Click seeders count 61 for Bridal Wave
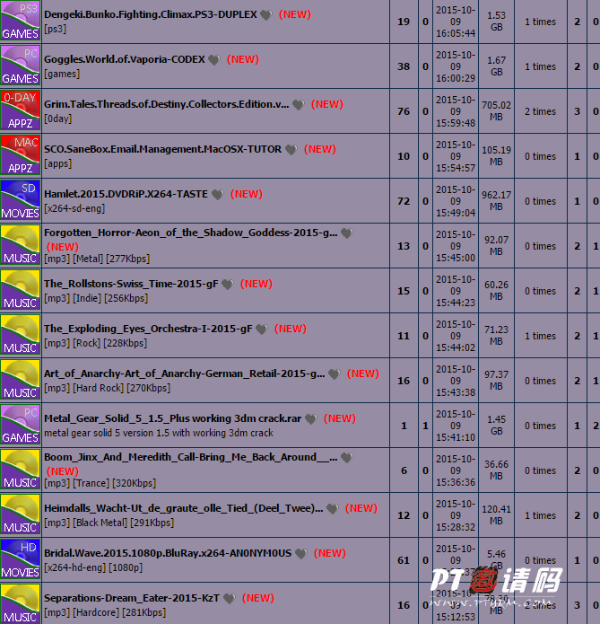The height and width of the screenshot is (624, 600). pyautogui.click(x=404, y=560)
